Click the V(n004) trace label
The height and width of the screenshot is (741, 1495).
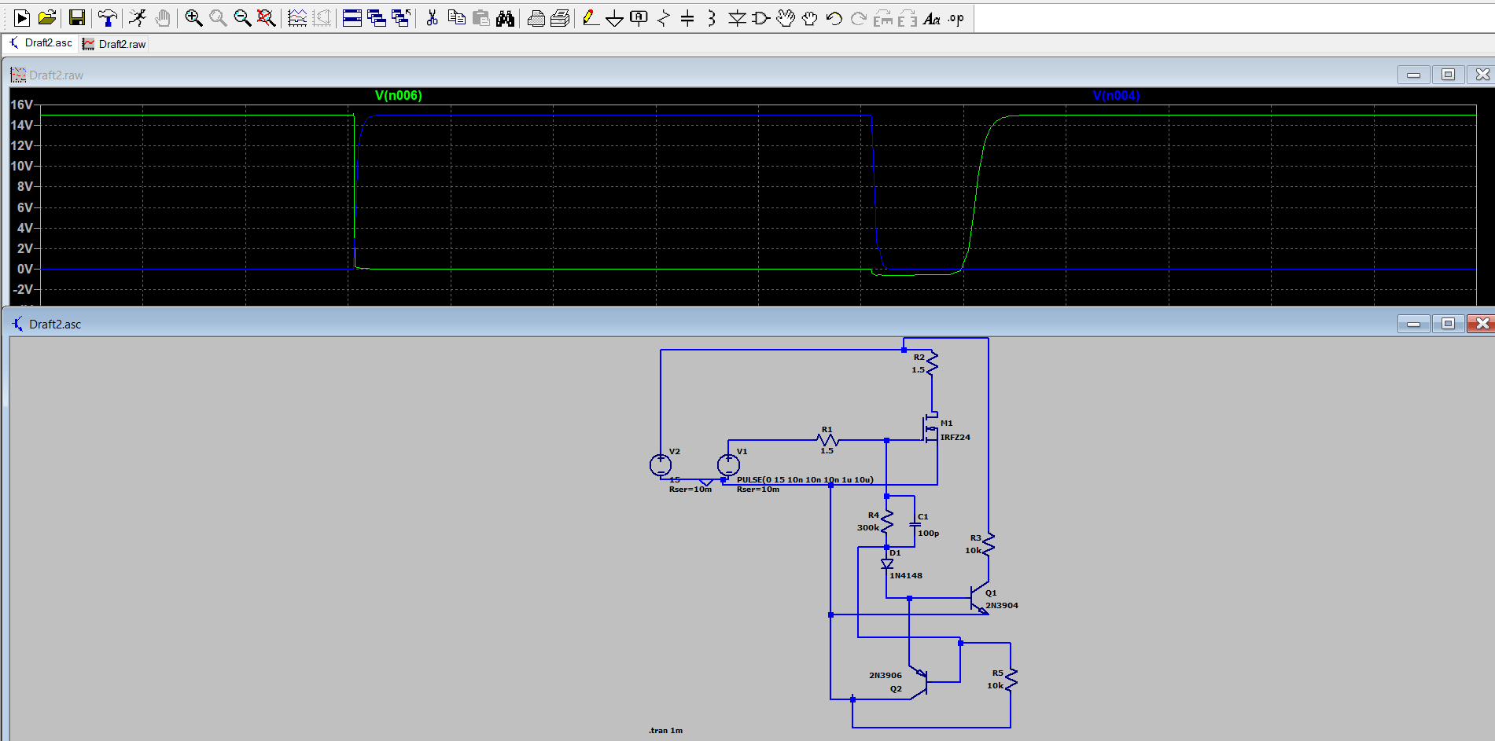(1116, 95)
